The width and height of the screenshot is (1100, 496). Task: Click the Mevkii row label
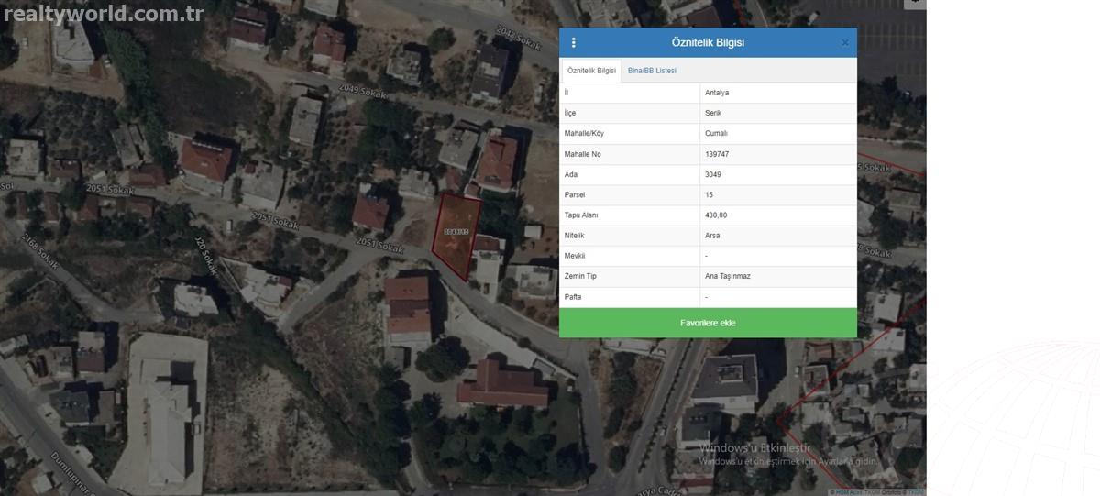tap(575, 256)
